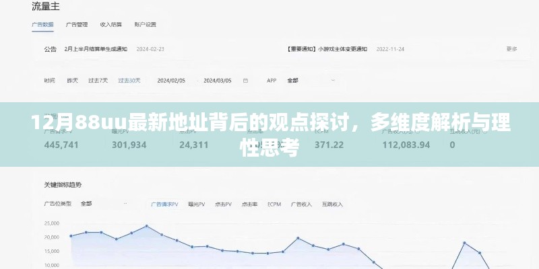Click the 关键指标趋势 heading
Image resolution: width=539 pixels, height=269 pixels.
63,185
